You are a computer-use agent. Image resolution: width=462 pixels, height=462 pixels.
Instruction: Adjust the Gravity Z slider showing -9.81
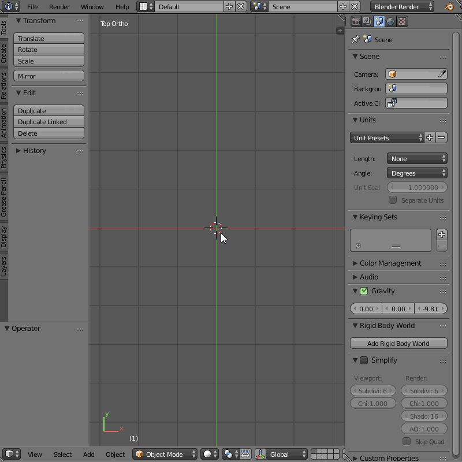(431, 308)
